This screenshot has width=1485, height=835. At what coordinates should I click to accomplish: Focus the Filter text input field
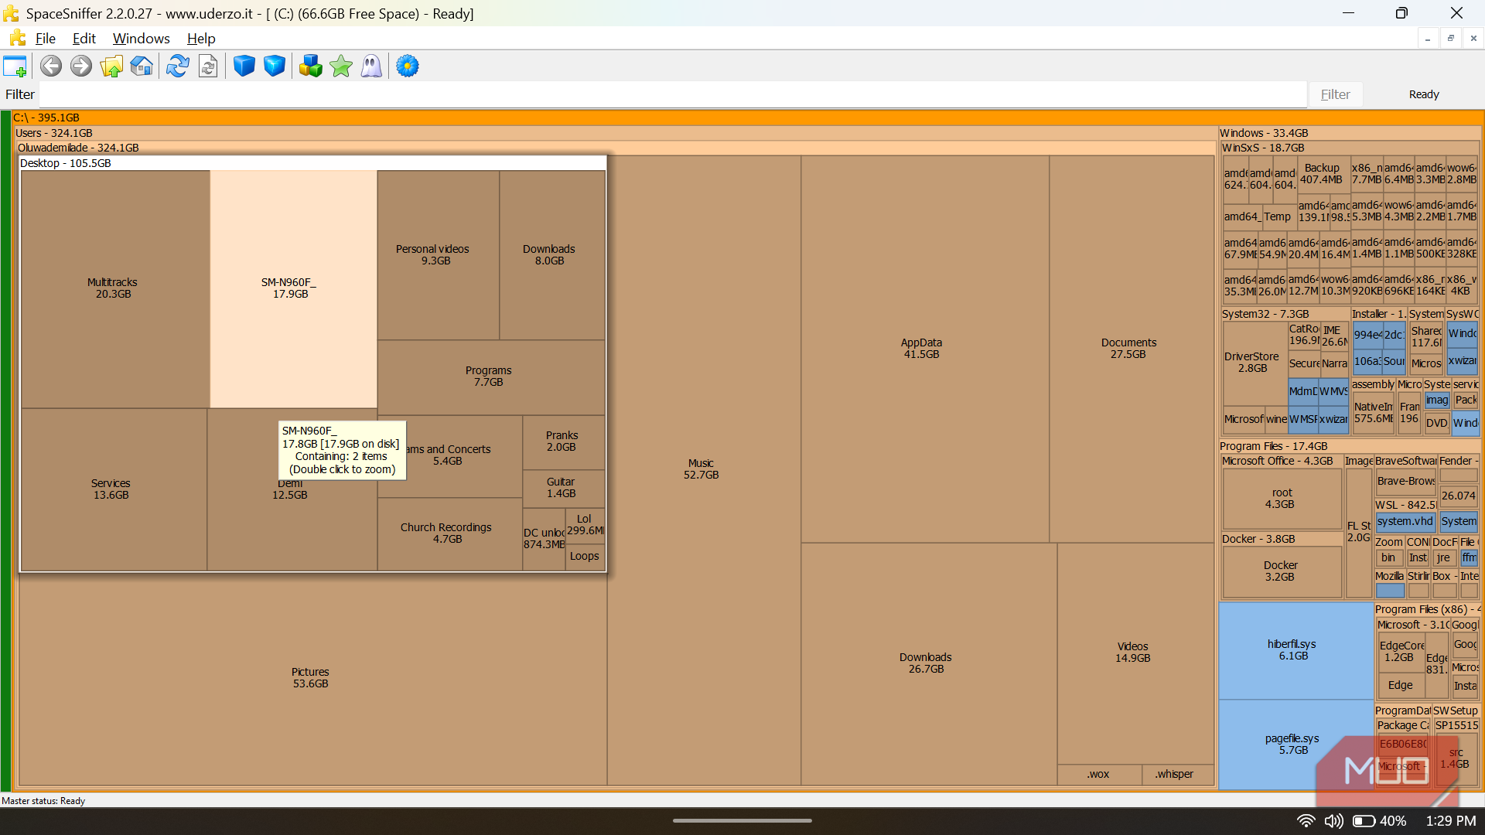coord(673,94)
